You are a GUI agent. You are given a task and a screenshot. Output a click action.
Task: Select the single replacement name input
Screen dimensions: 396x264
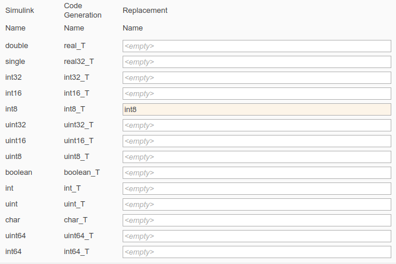[x=256, y=62]
